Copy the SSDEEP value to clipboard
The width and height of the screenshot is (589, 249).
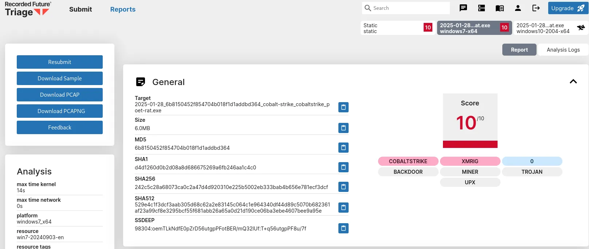[343, 228]
